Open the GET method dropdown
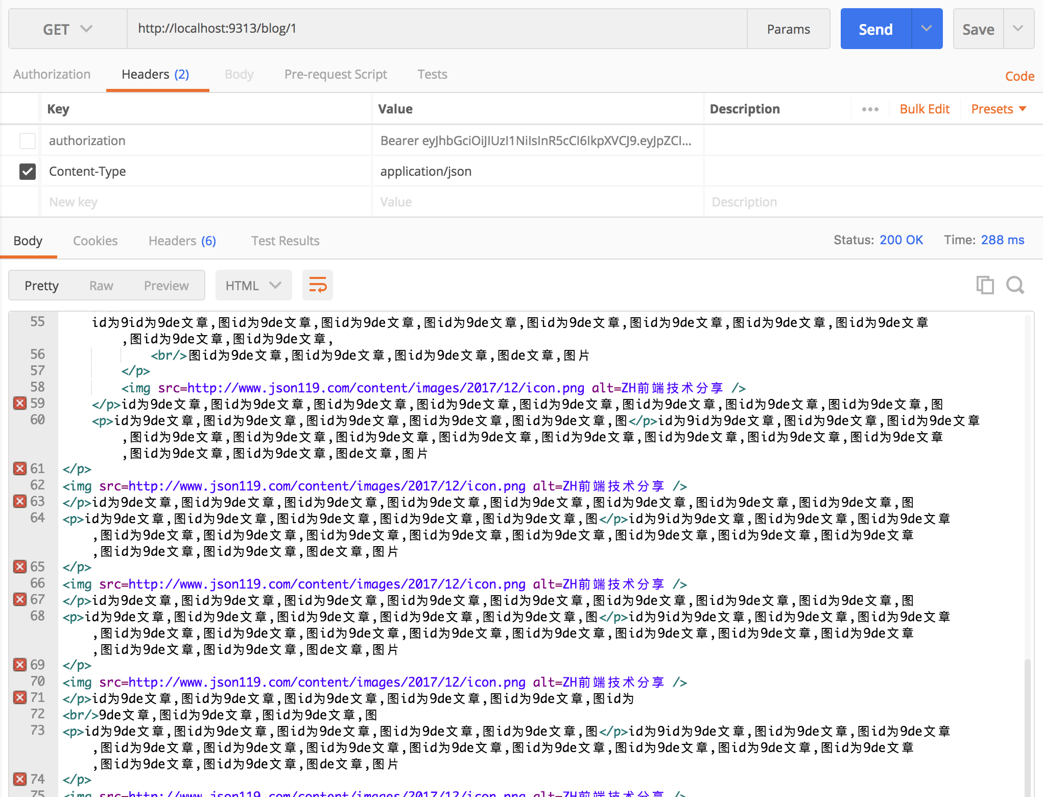The width and height of the screenshot is (1043, 797). [x=67, y=29]
